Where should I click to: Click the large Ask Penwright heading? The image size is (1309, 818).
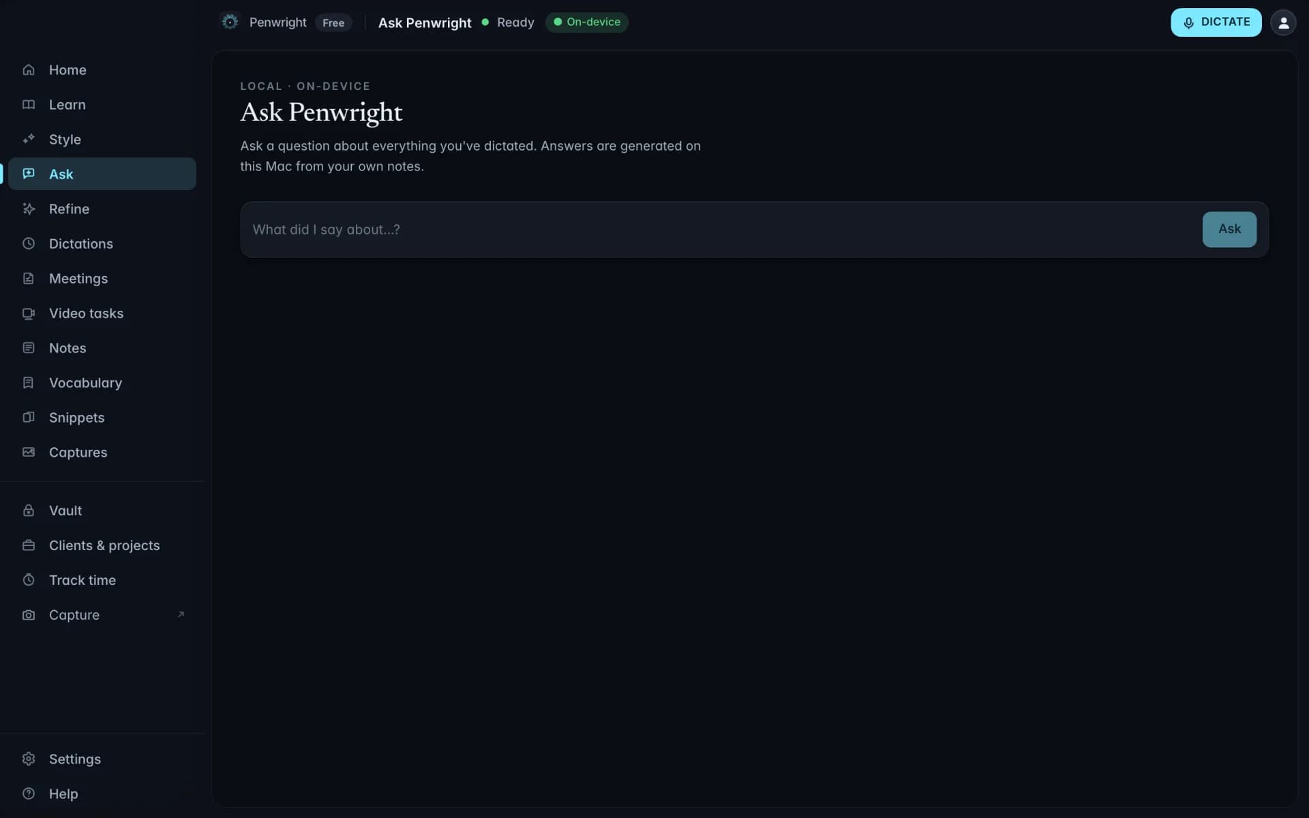click(x=321, y=112)
